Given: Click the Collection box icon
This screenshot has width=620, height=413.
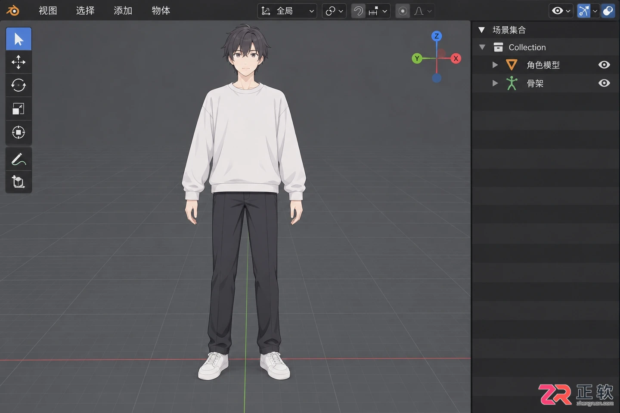Looking at the screenshot, I should tap(498, 47).
